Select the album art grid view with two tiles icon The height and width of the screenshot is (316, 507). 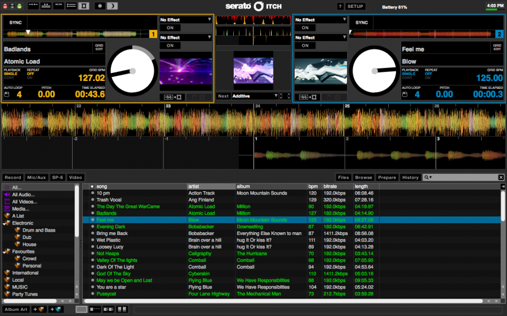[x=108, y=309]
